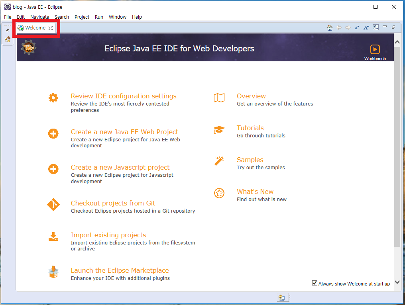Image resolution: width=405 pixels, height=305 pixels.
Task: Select the Welcome tab
Action: (x=35, y=28)
